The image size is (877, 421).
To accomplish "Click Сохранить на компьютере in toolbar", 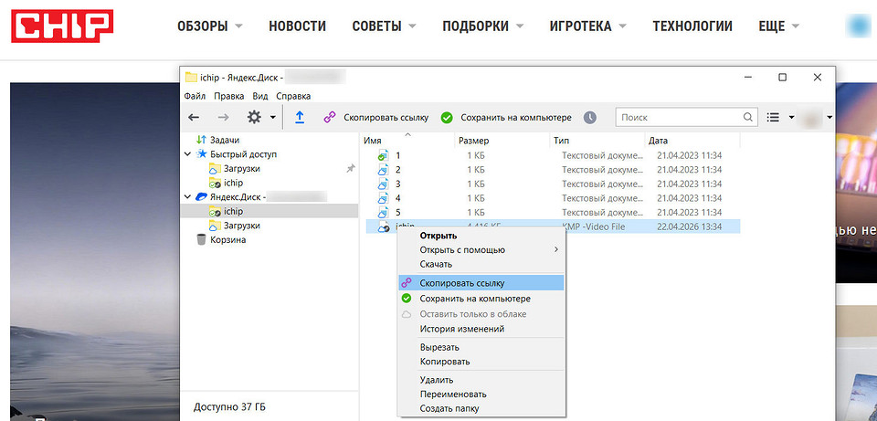I will click(x=506, y=118).
